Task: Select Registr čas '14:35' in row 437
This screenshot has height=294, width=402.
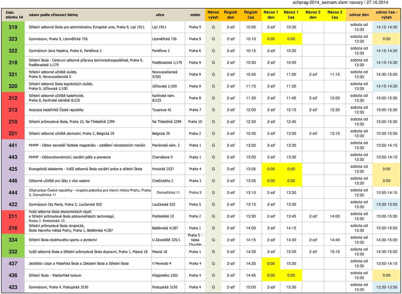Action: tap(251, 263)
